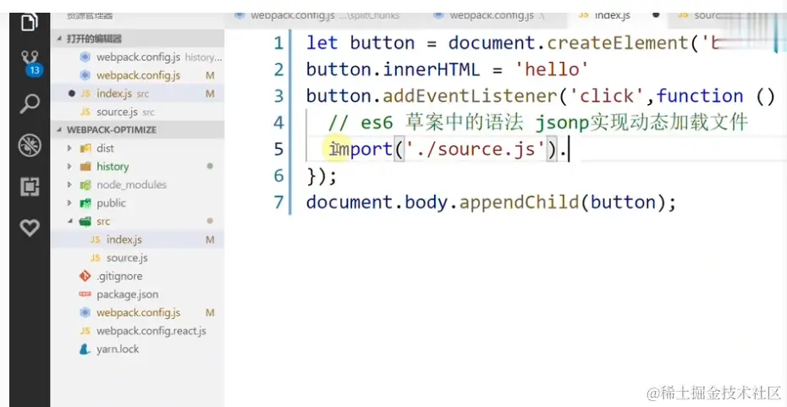The width and height of the screenshot is (787, 407).
Task: Click line number 7 in the gutter
Action: coord(278,202)
